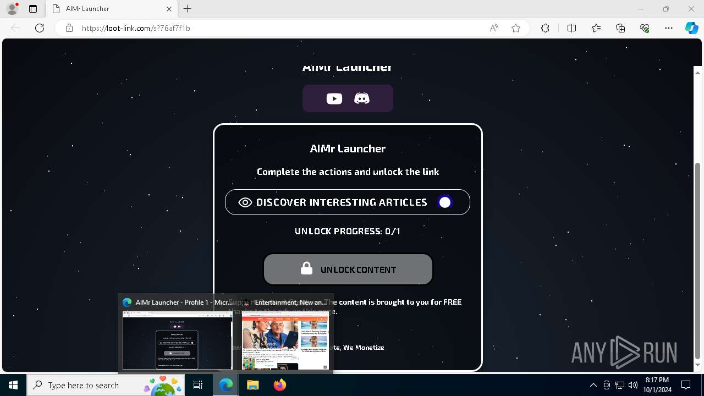Click the scrollbar down arrow
This screenshot has height=396, width=704.
(698, 365)
